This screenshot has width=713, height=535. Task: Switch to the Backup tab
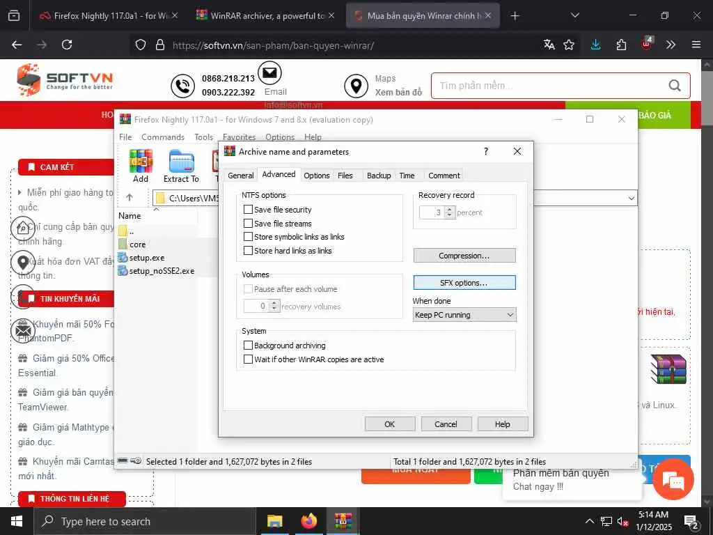(x=379, y=176)
